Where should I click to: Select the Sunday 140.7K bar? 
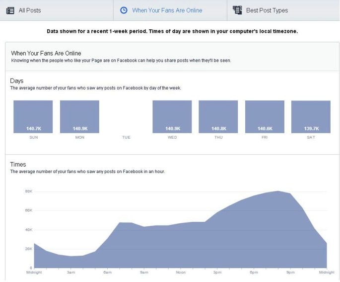[x=33, y=117]
